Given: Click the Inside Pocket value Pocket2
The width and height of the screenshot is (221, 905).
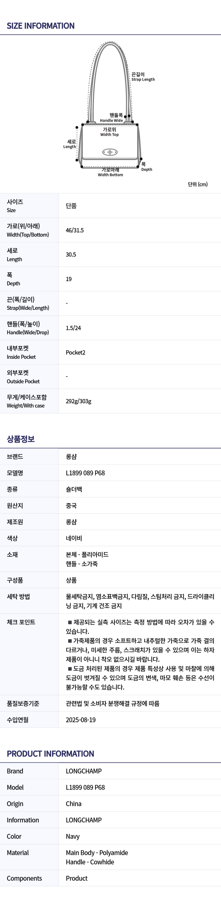Looking at the screenshot, I should (x=75, y=352).
